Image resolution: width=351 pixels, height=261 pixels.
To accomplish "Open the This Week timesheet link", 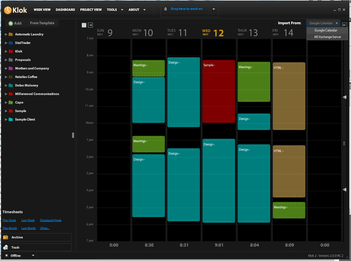I will pyautogui.click(x=9, y=220).
